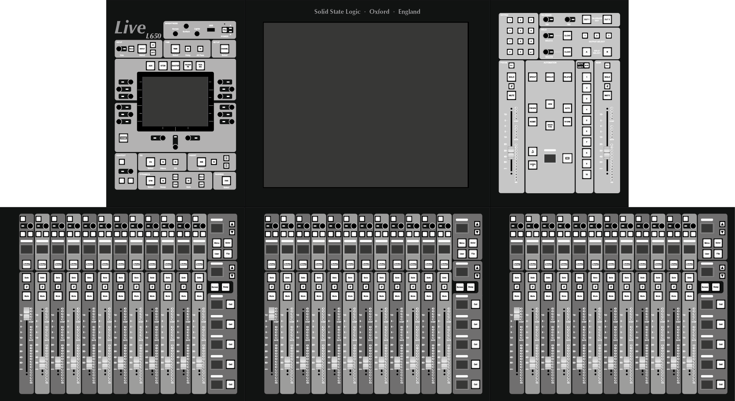Toggle the EQ IN button
This screenshot has width=735, height=401.
coord(175,162)
